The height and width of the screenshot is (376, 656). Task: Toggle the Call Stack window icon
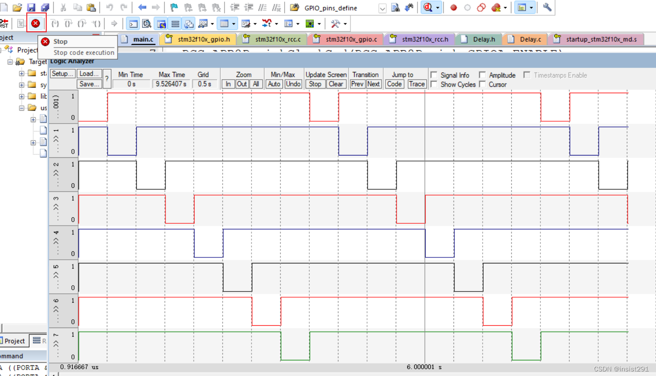[x=189, y=23]
